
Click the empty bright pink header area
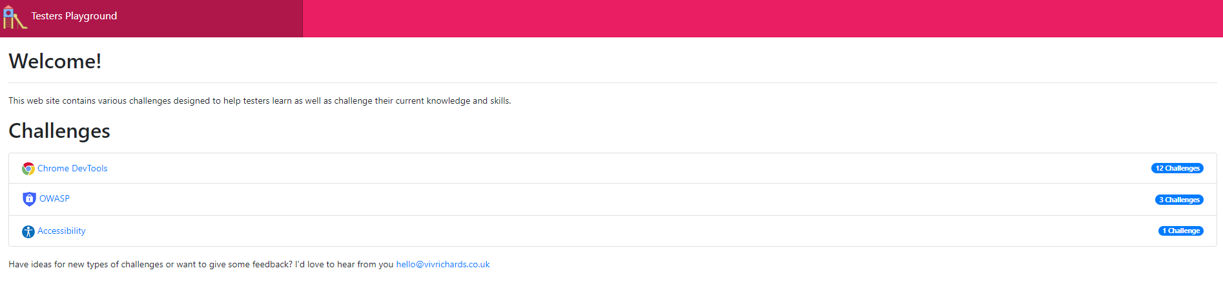point(762,18)
